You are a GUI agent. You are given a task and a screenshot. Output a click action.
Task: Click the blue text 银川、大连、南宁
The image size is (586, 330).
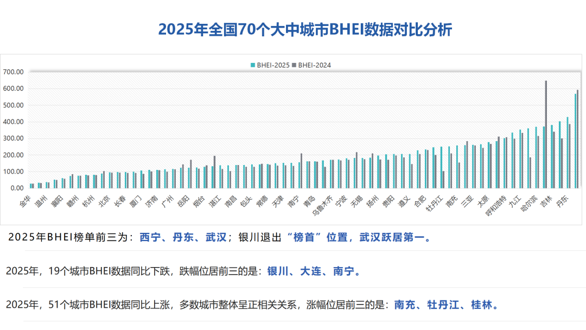[314, 271]
